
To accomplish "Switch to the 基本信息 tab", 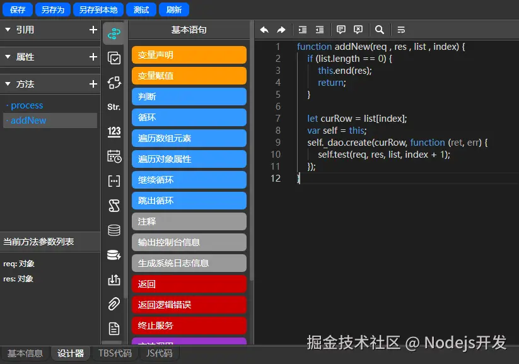I will [x=25, y=353].
